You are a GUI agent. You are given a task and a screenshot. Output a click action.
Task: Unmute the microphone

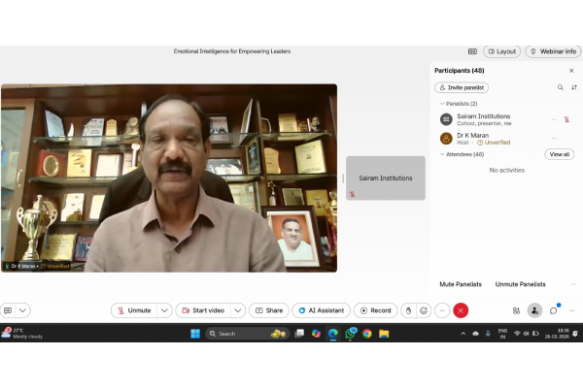click(x=133, y=310)
